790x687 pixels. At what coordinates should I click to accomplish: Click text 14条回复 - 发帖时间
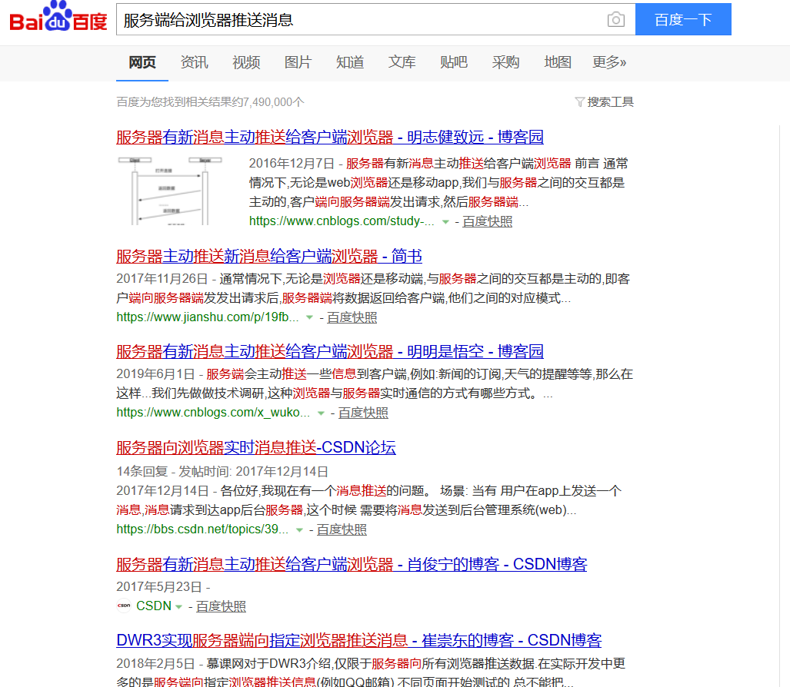174,472
